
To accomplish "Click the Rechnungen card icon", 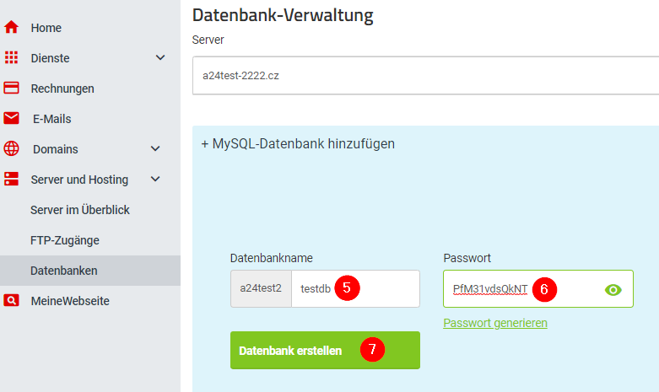I will click(11, 89).
